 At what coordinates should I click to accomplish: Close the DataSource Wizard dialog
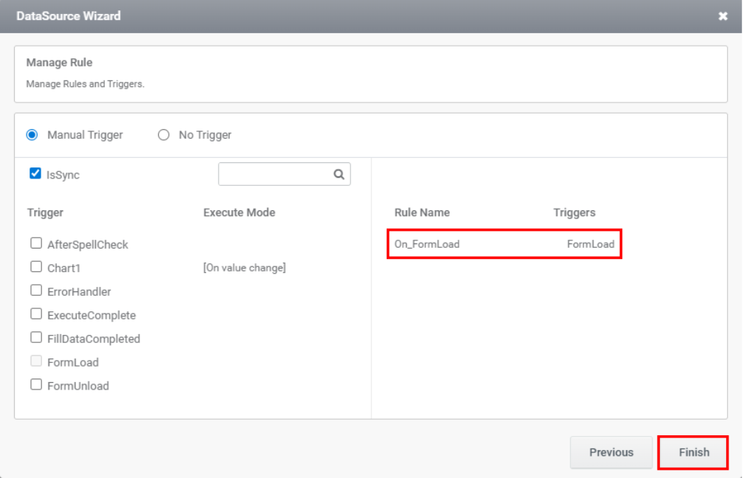tap(723, 16)
